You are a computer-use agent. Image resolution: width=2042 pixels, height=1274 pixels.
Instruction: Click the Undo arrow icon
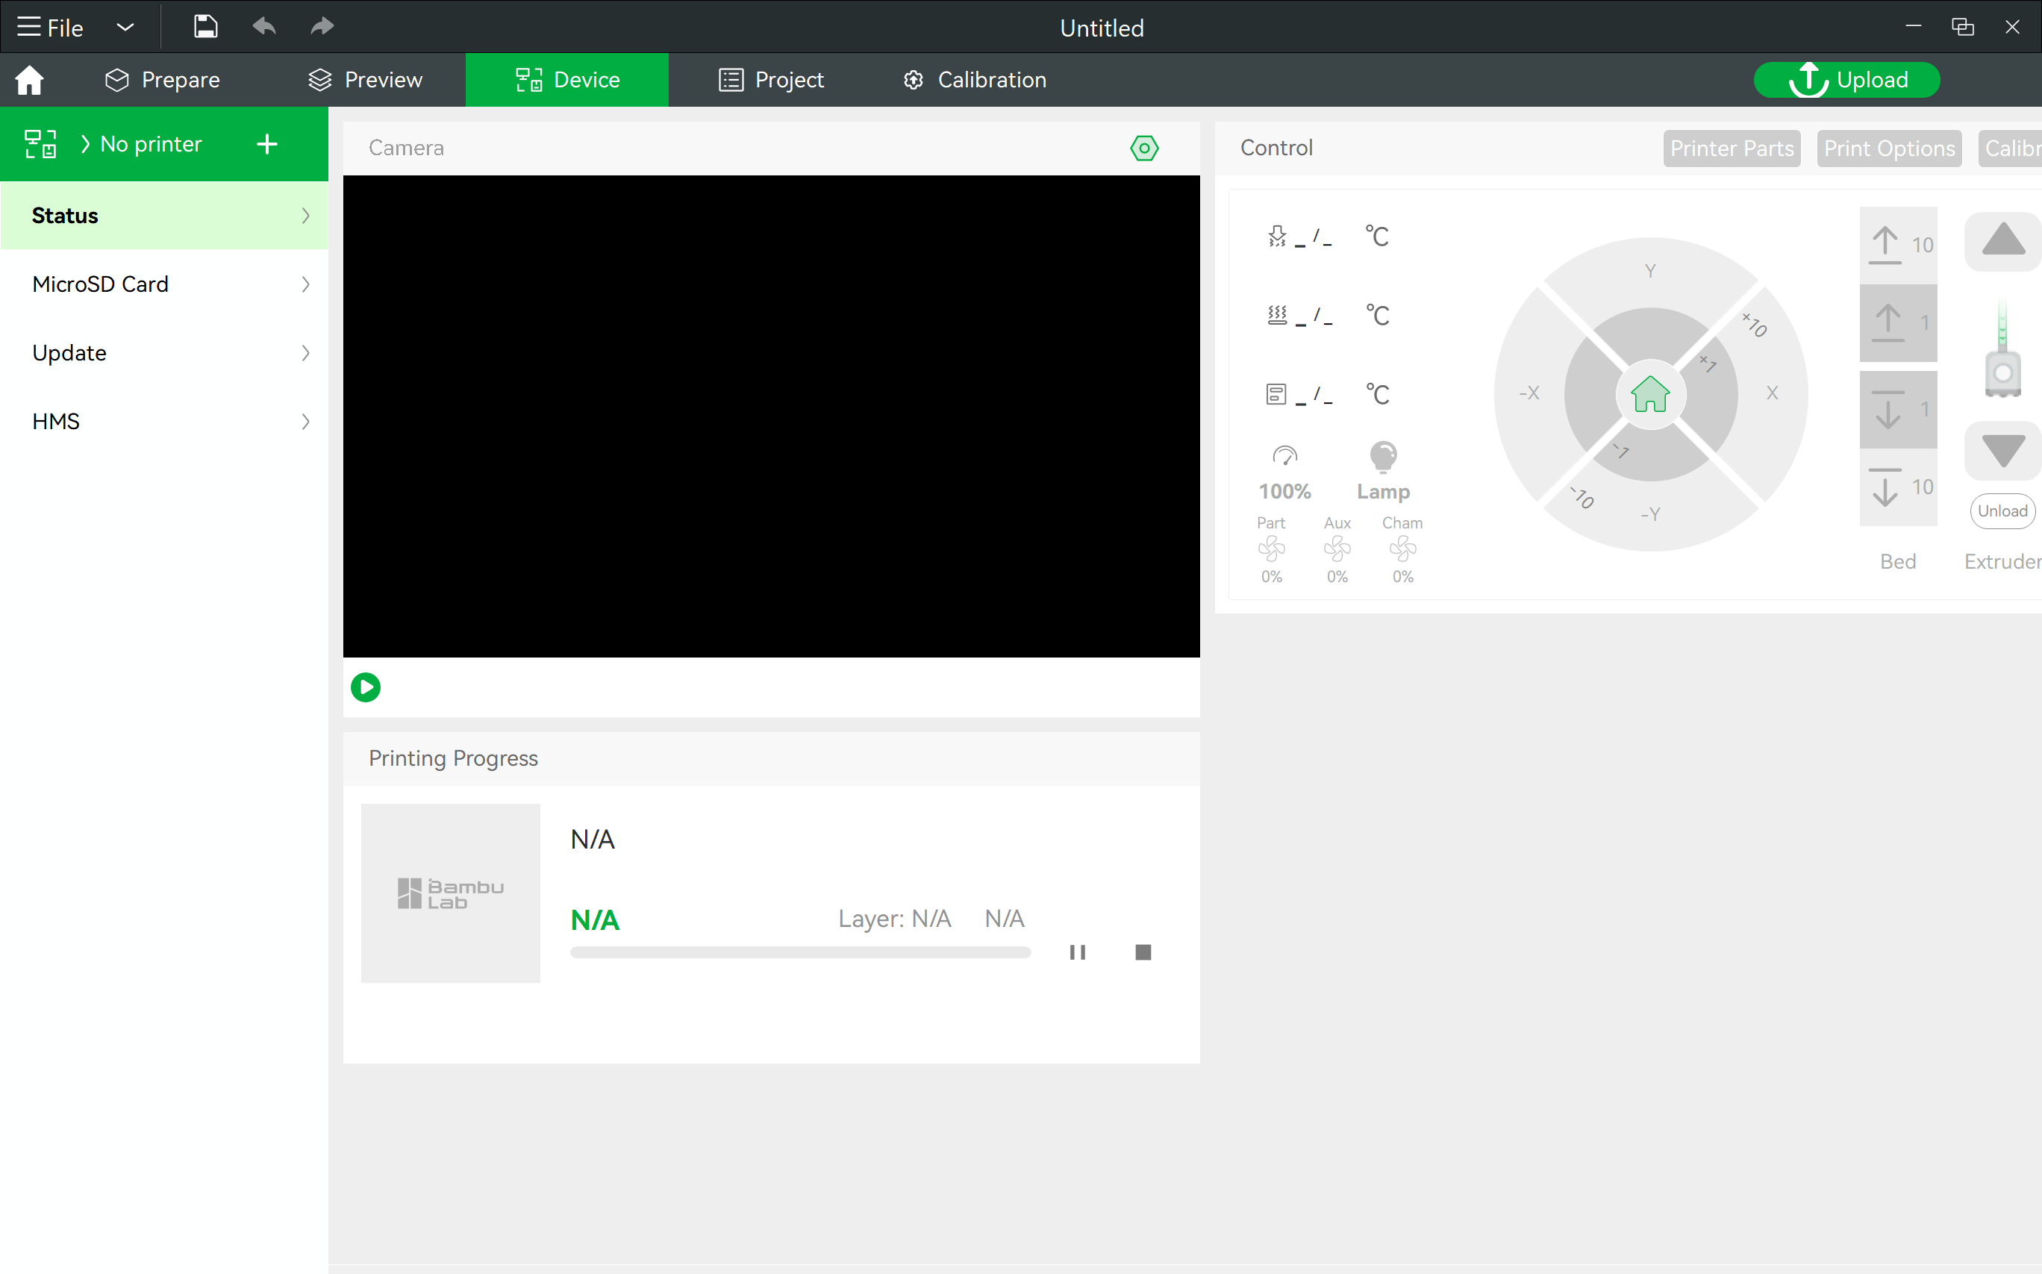tap(263, 27)
